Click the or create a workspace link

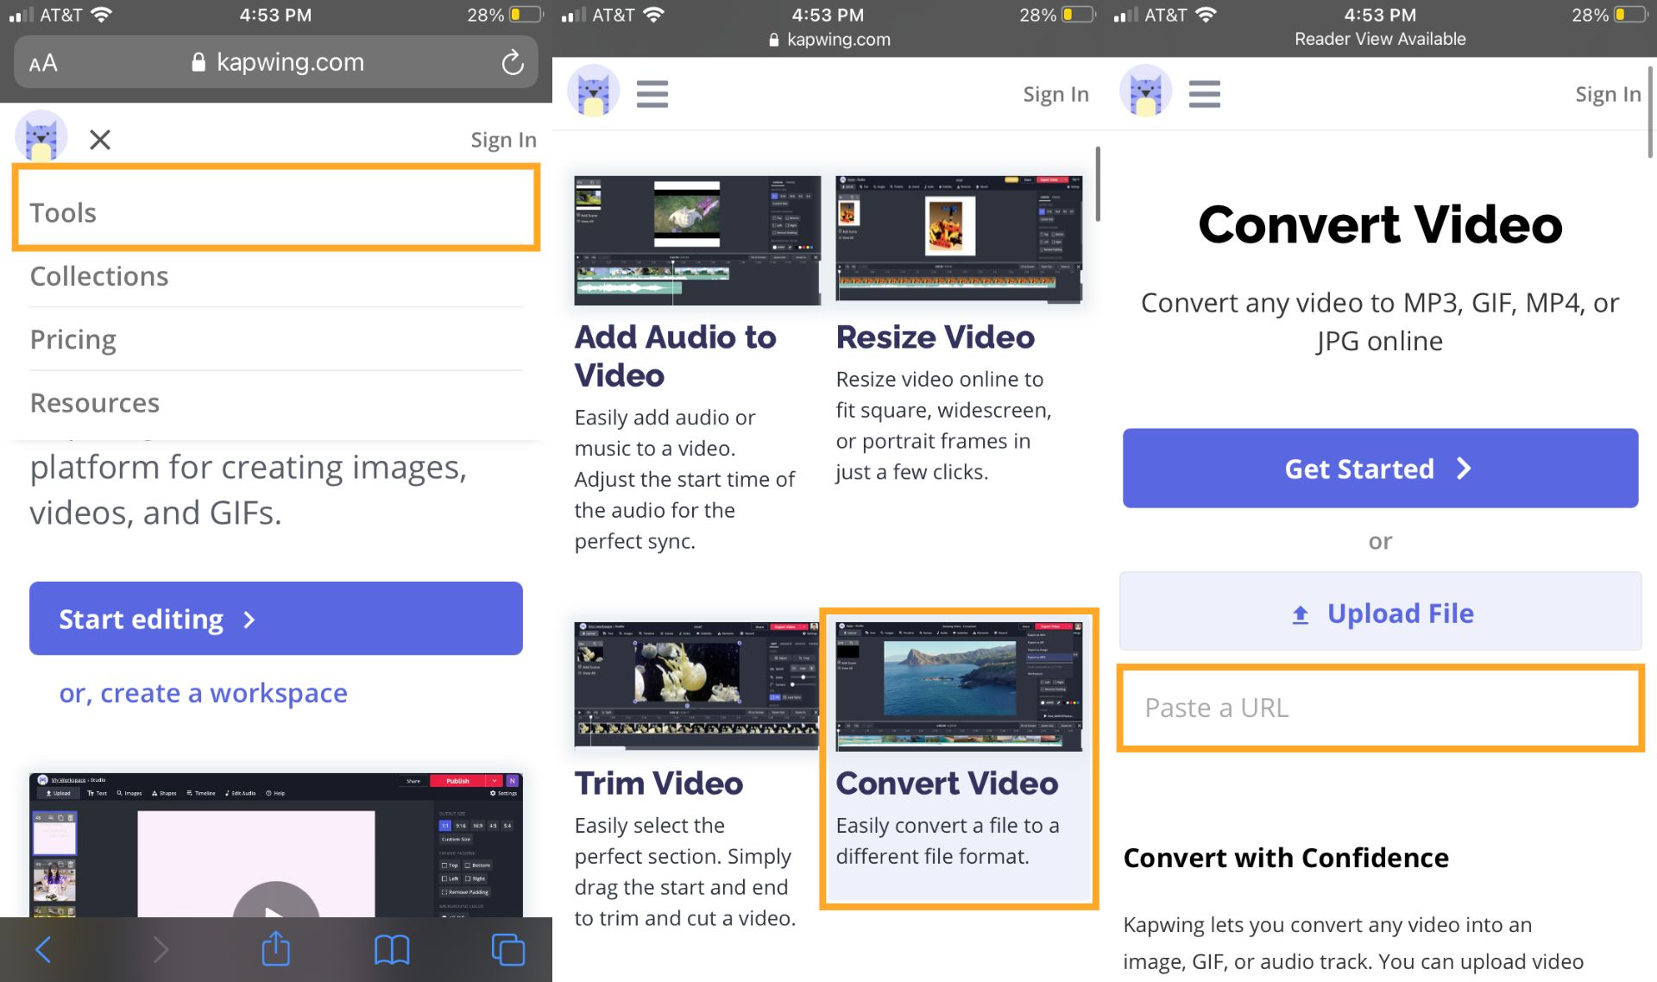(x=204, y=692)
